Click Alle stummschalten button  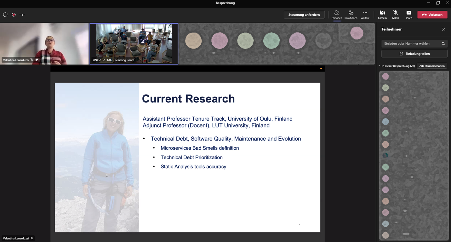(432, 66)
